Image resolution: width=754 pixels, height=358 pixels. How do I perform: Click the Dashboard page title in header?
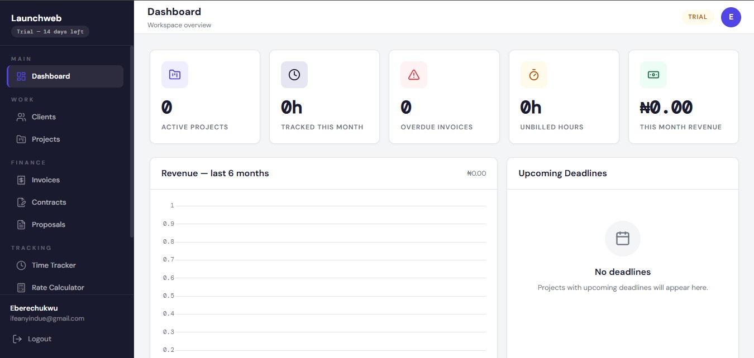(174, 12)
